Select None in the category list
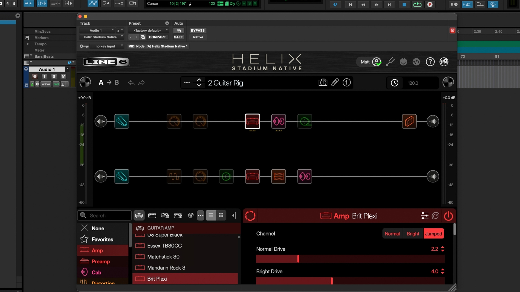This screenshot has width=520, height=292. click(103, 228)
